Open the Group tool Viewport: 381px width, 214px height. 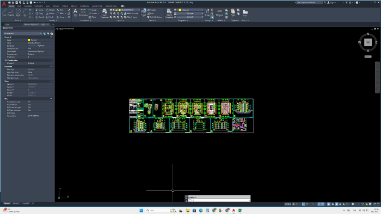[207, 12]
